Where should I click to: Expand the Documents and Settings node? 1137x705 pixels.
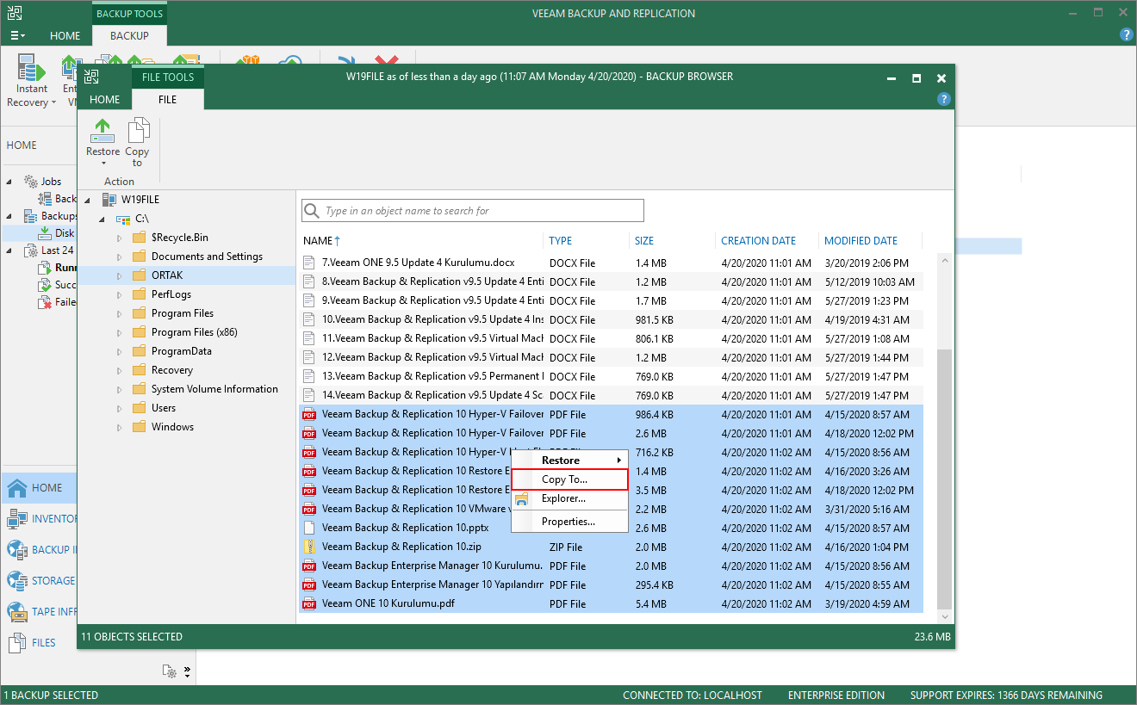(x=120, y=257)
